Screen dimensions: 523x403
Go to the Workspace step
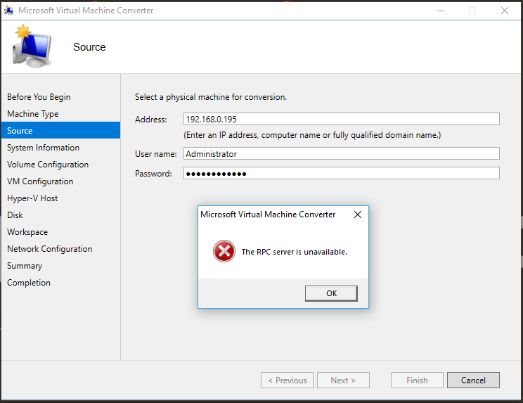(x=27, y=232)
